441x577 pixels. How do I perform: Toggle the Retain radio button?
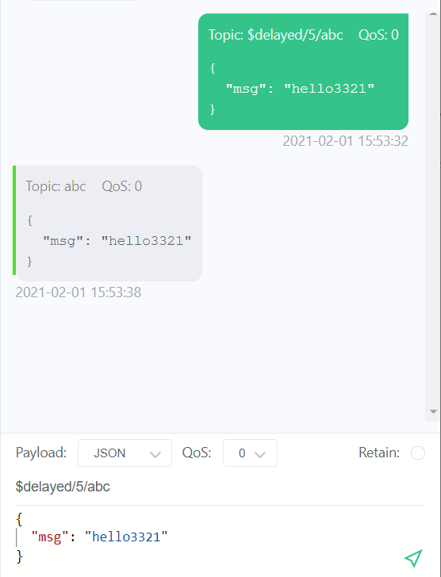click(x=418, y=453)
